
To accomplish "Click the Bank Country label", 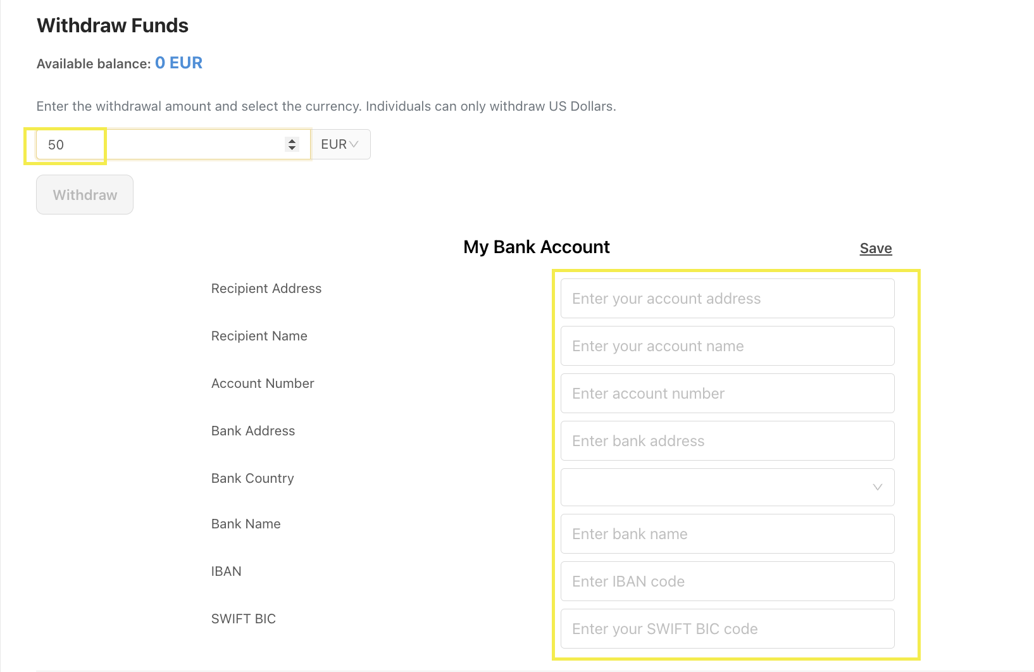I will pos(252,478).
